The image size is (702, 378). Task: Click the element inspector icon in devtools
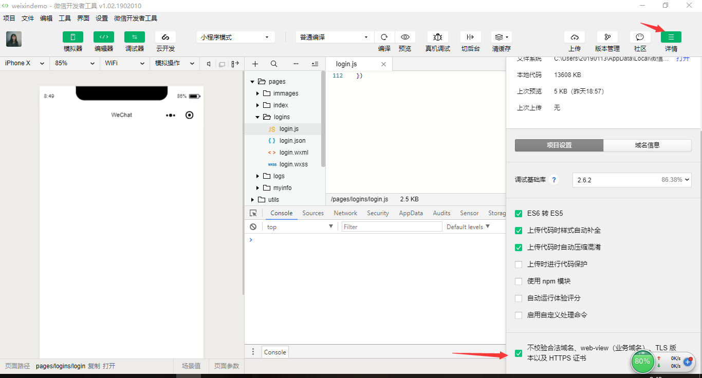253,213
